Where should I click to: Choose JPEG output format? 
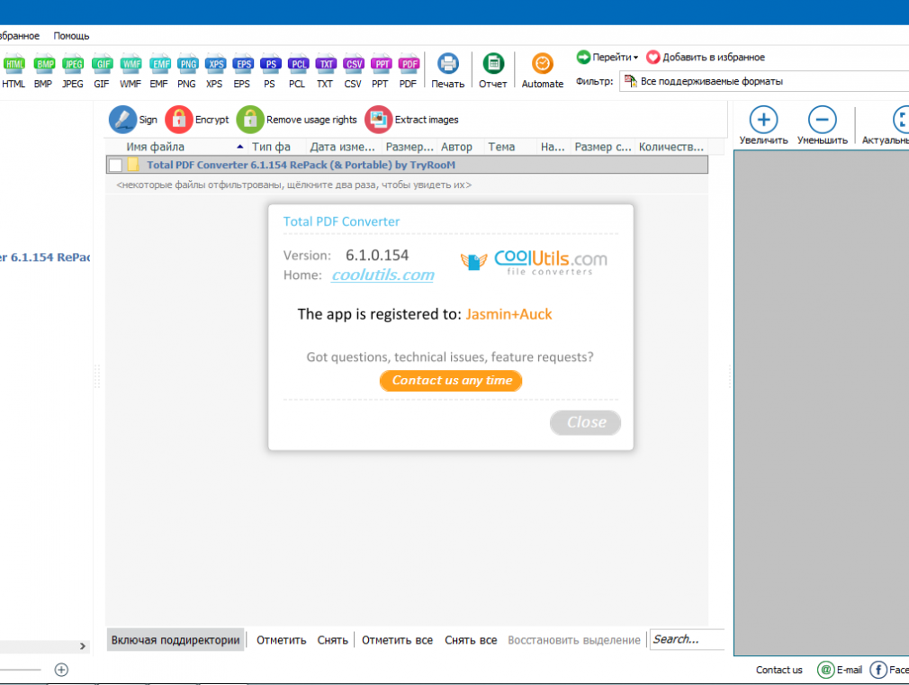[73, 71]
